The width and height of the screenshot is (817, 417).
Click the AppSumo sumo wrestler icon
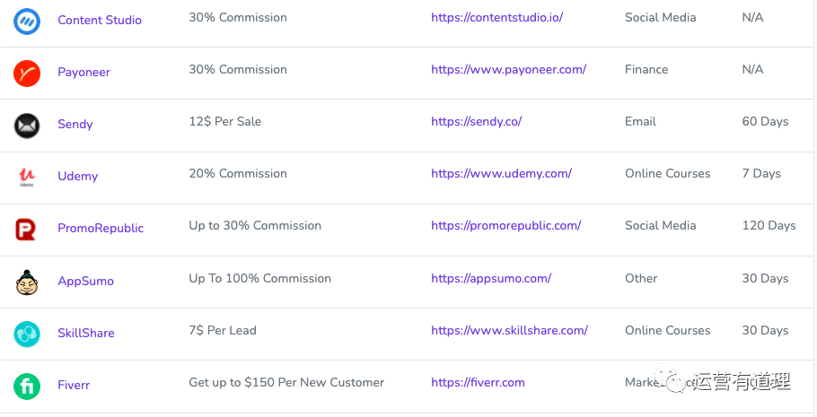pyautogui.click(x=27, y=282)
